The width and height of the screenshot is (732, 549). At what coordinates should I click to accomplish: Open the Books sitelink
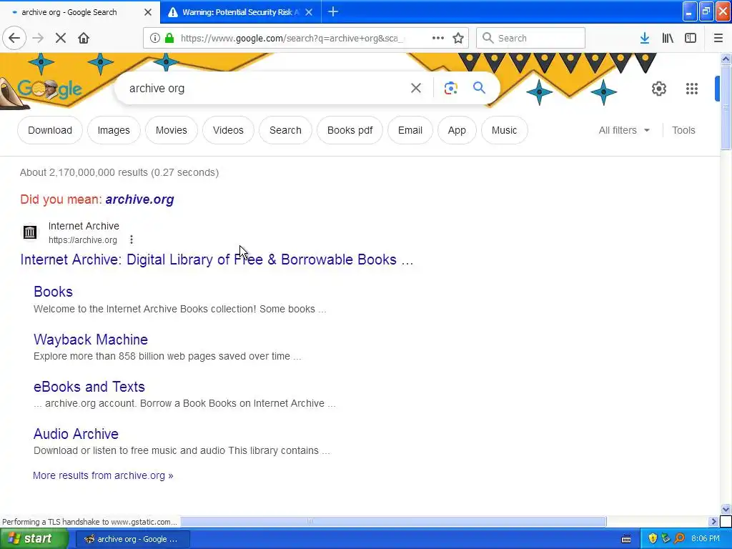pos(53,292)
